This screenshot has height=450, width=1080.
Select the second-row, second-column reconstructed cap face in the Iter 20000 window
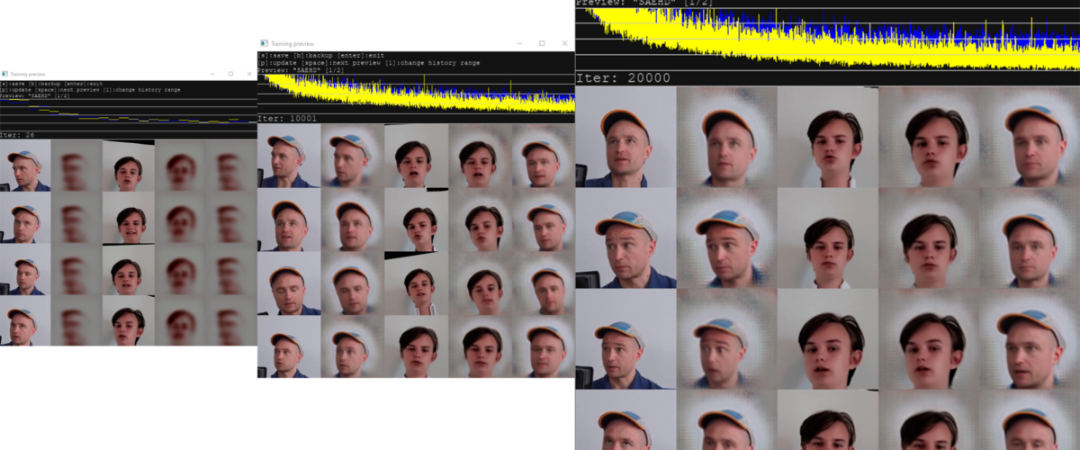click(x=727, y=238)
